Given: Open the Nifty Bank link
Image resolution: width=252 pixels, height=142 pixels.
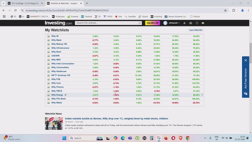Looking at the screenshot, I should coord(56,52).
